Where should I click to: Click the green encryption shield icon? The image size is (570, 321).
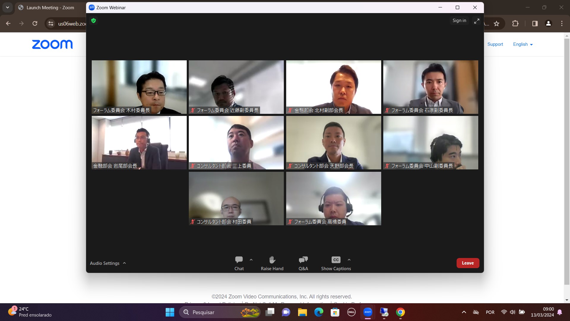click(94, 21)
